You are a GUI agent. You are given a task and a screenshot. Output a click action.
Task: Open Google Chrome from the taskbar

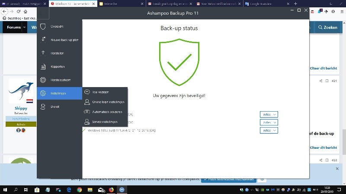point(80,190)
